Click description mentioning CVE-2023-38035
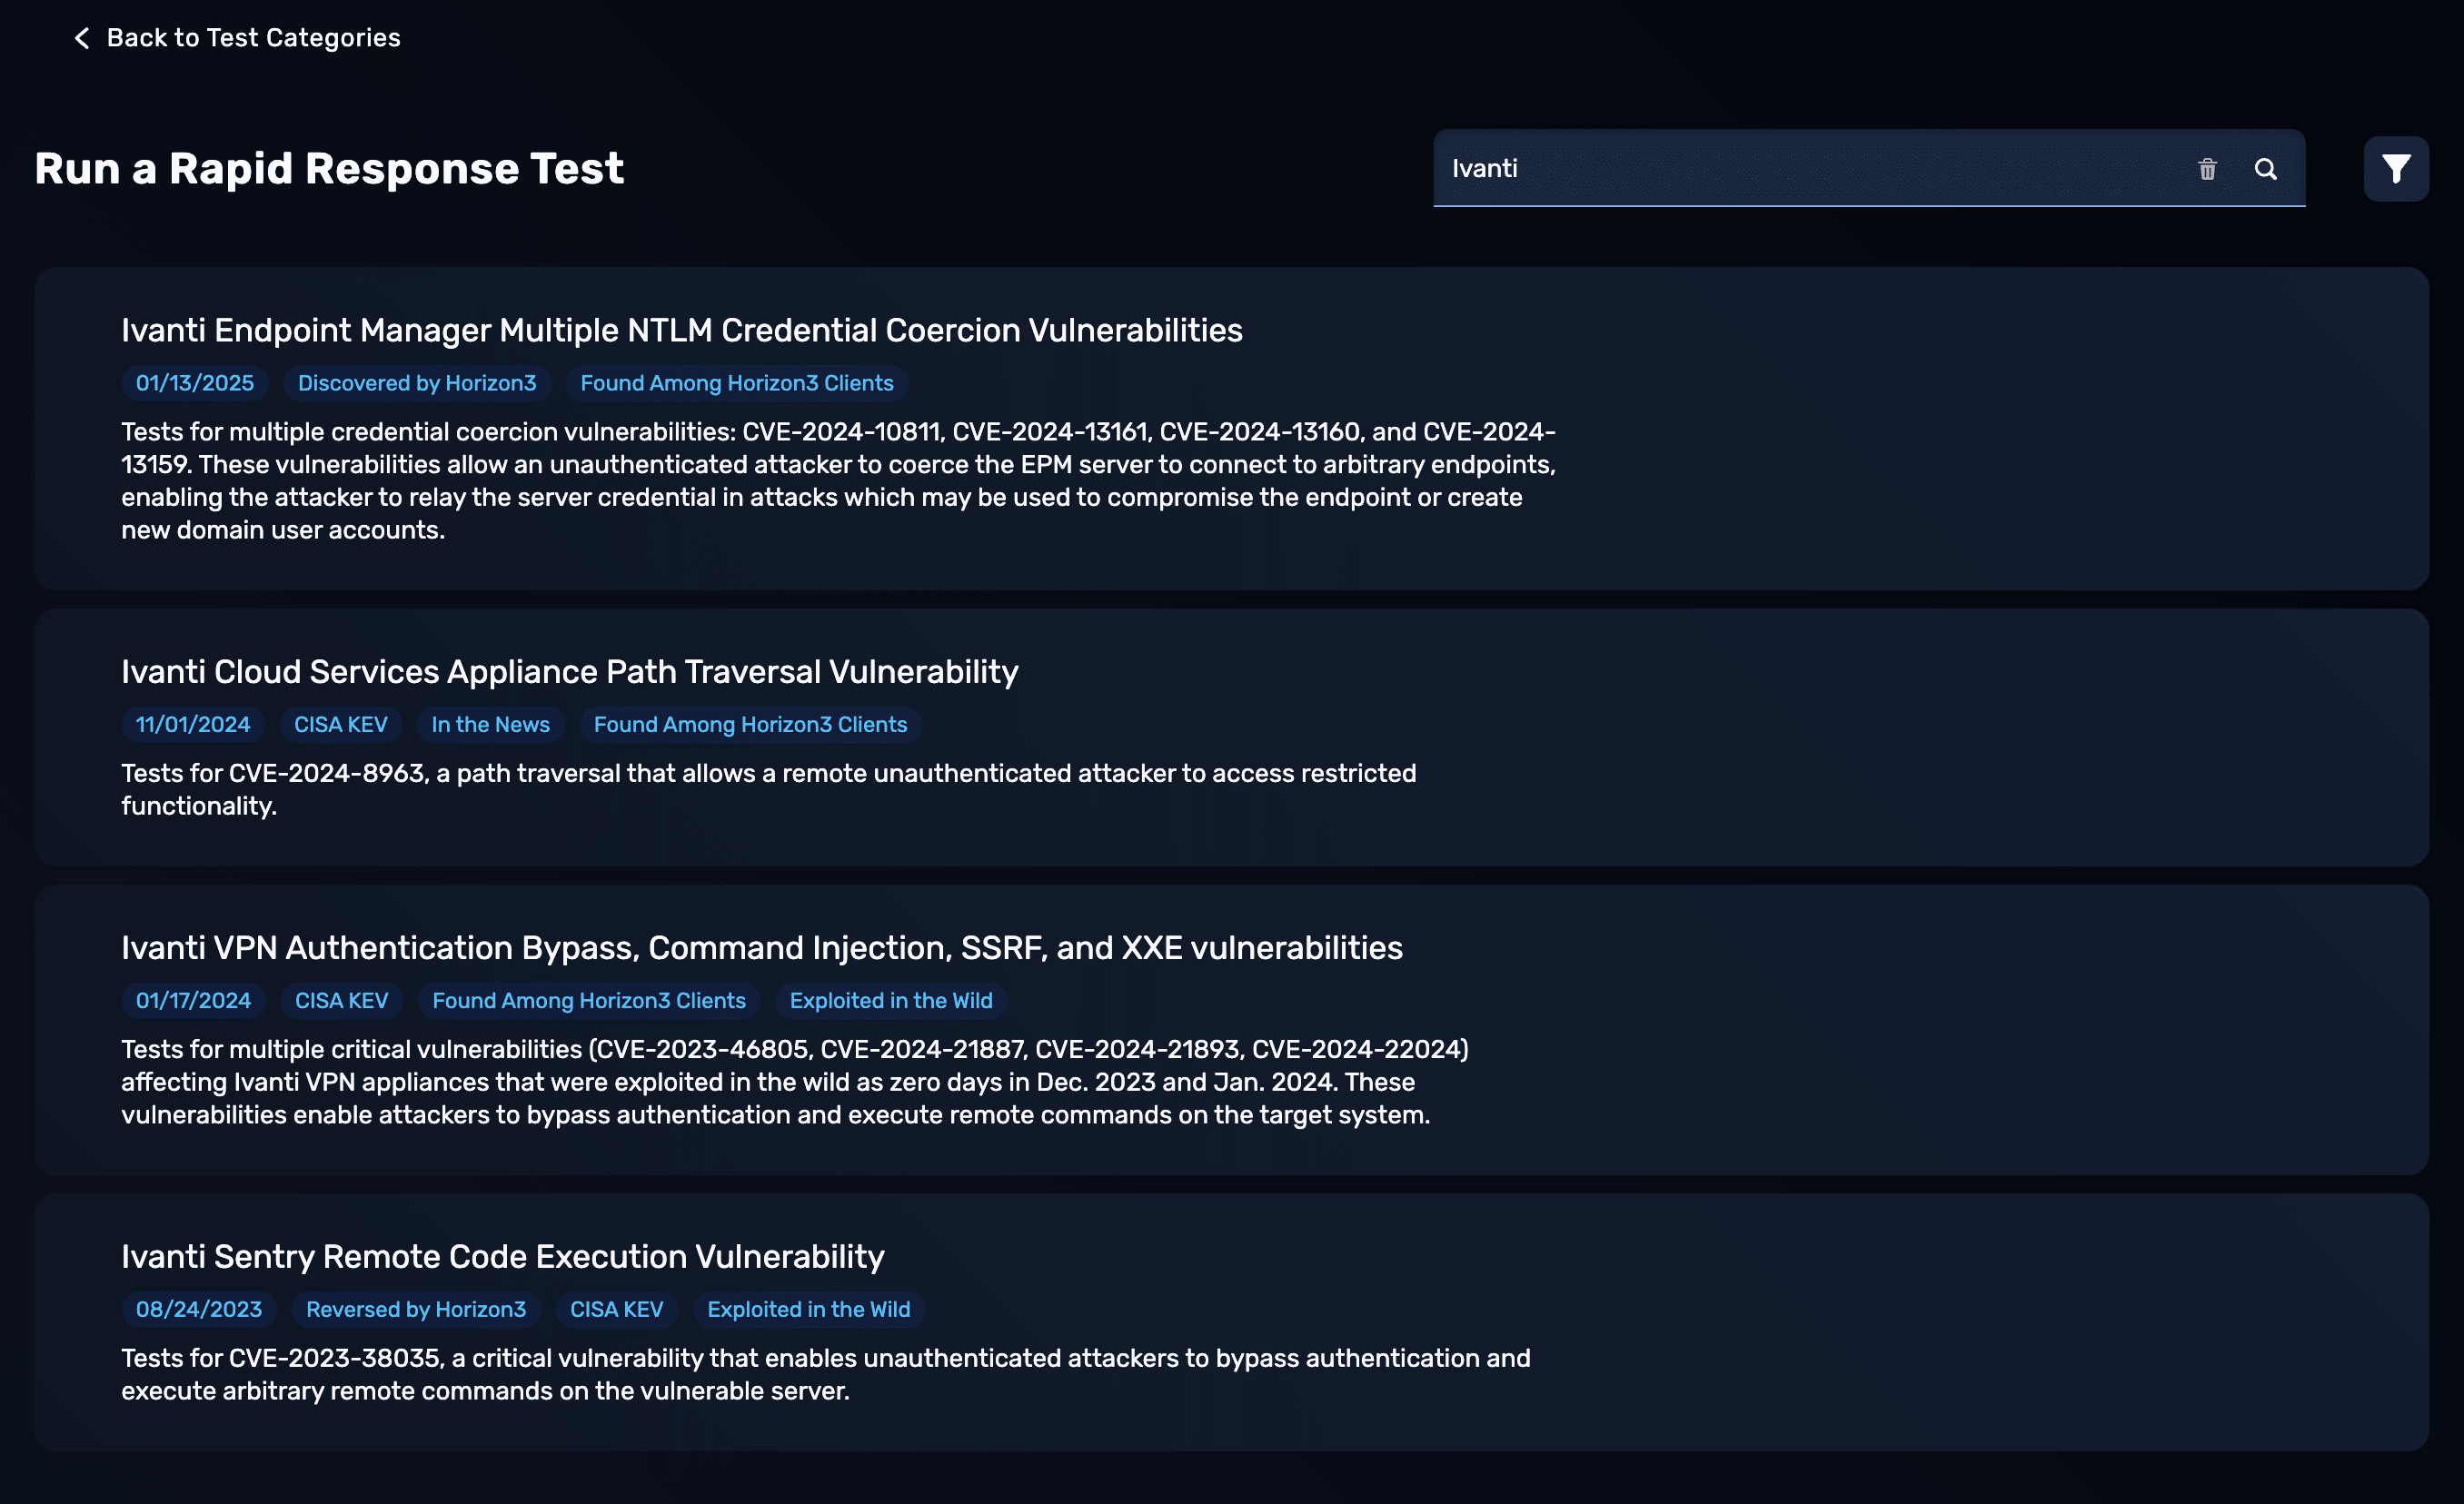2464x1504 pixels. click(825, 1374)
